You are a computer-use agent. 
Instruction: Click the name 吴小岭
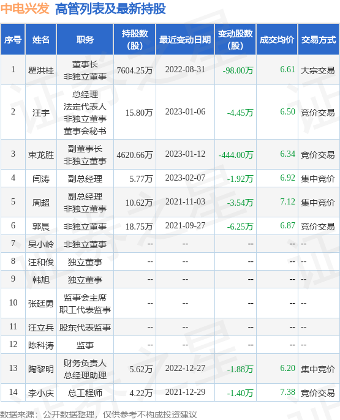41,244
